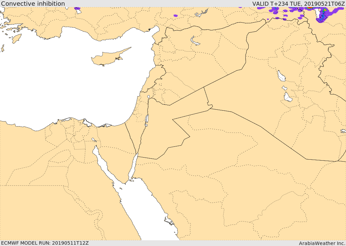Click the "Convective inhibition" map title
The height and width of the screenshot is (246, 346).
tap(33, 4)
